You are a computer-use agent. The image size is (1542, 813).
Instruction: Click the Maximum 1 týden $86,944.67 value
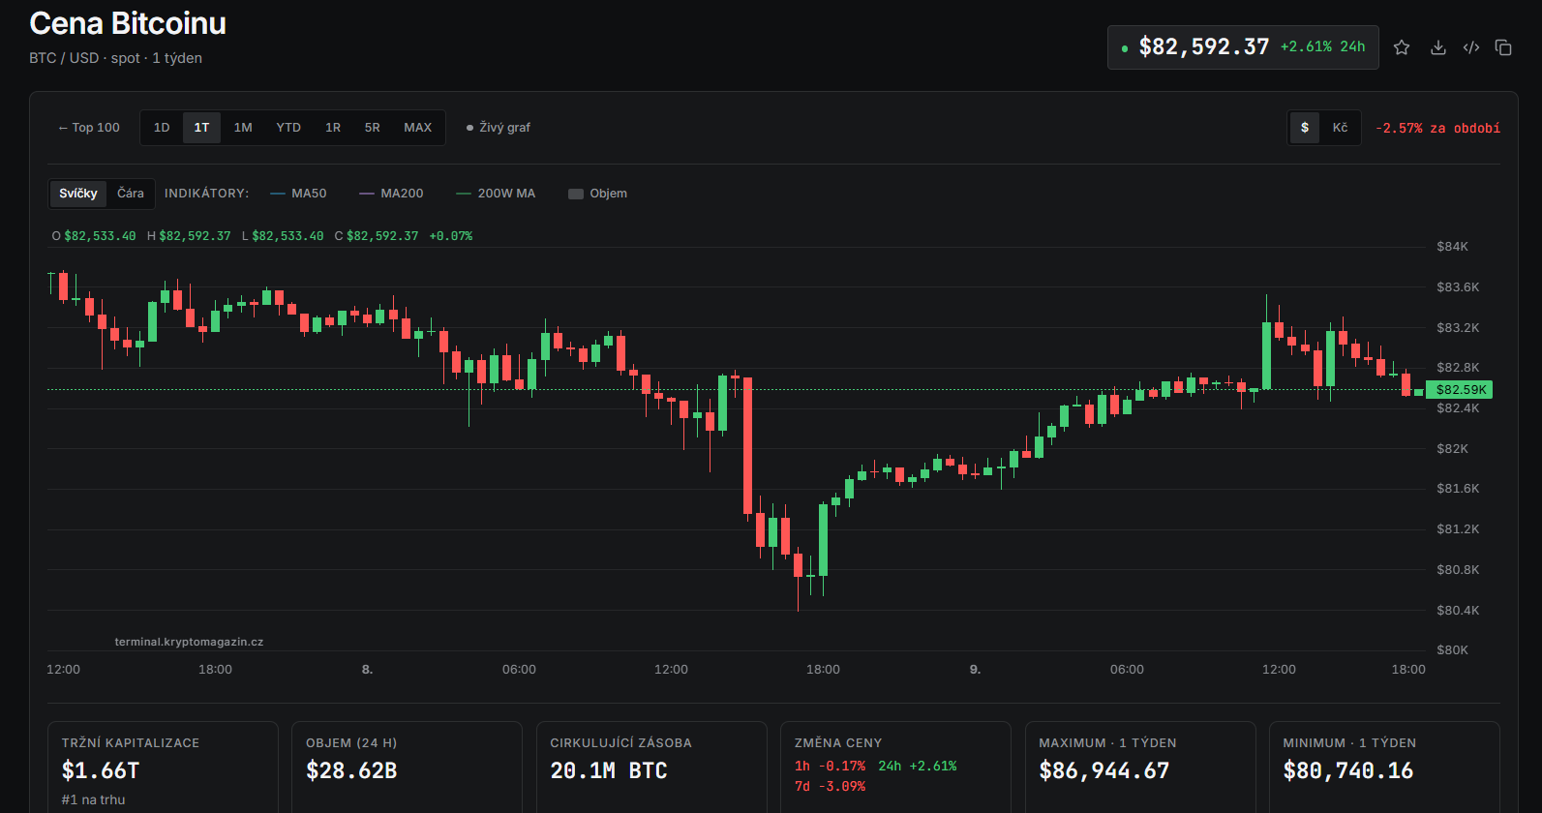1104,771
